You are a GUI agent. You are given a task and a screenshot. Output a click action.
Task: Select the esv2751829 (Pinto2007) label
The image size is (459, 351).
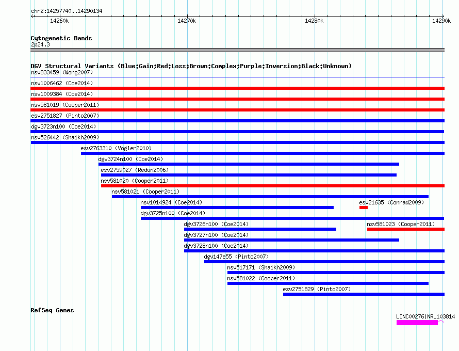[x=317, y=289]
